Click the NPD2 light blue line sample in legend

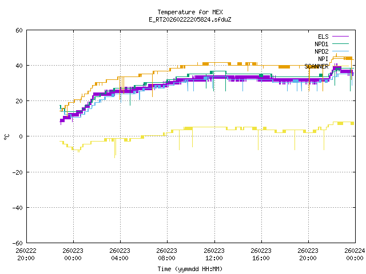tap(342, 51)
